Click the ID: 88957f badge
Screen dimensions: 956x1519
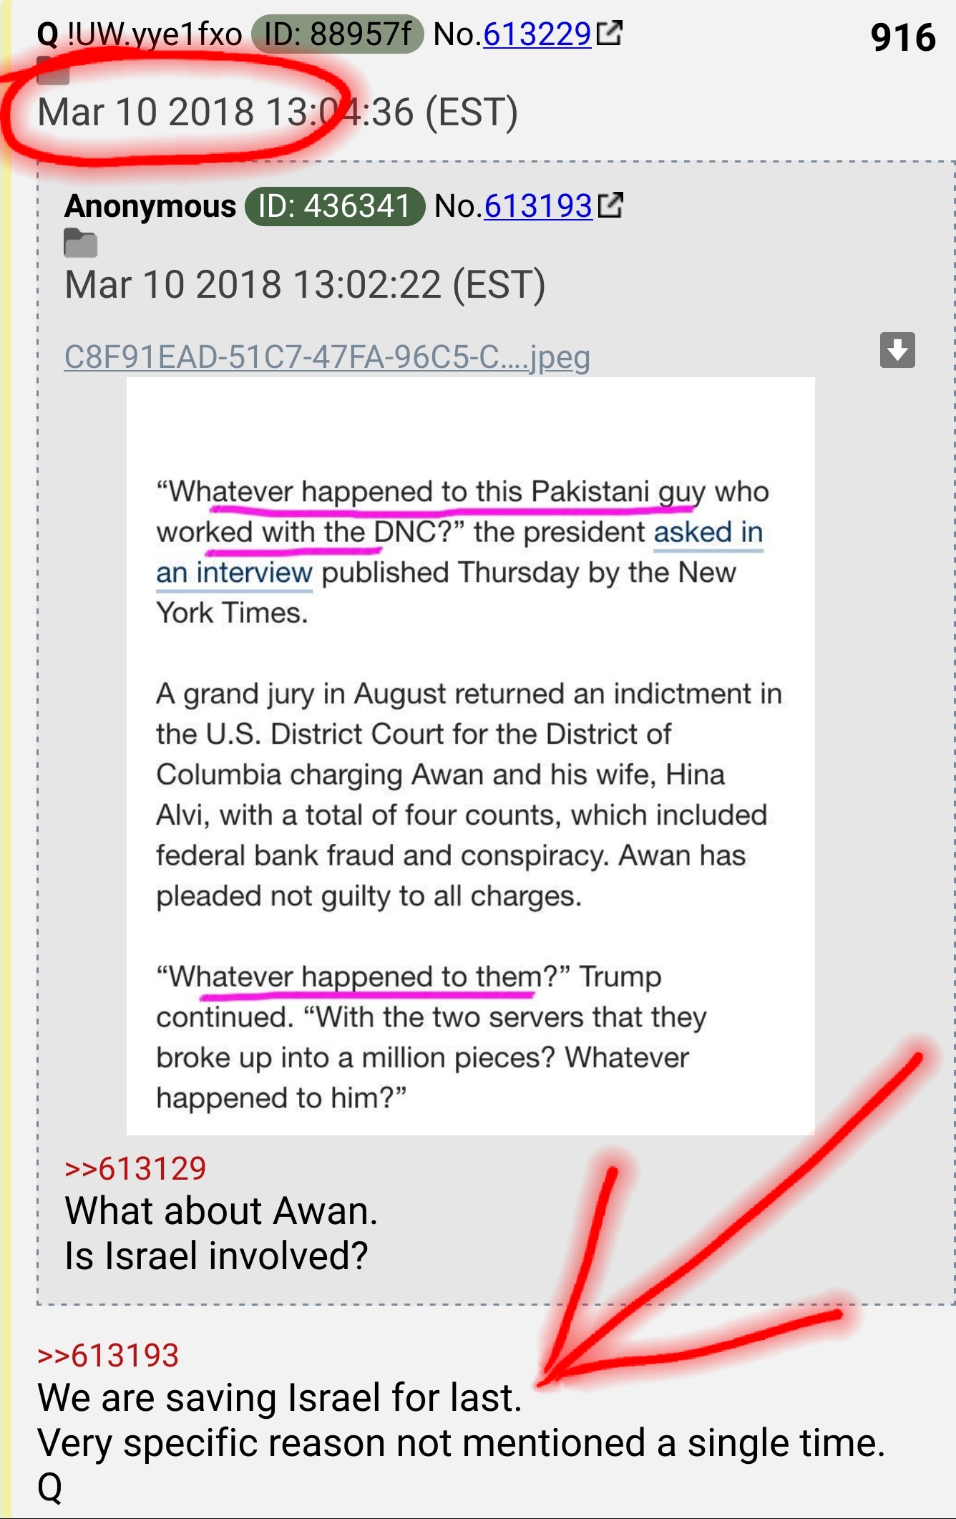pos(337,34)
